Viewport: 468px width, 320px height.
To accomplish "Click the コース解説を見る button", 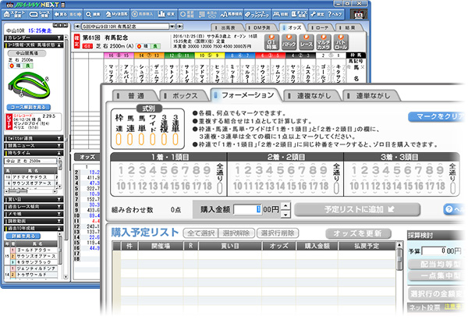I will [x=29, y=107].
